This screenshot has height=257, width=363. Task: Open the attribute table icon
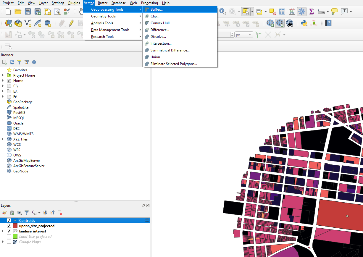point(282,12)
